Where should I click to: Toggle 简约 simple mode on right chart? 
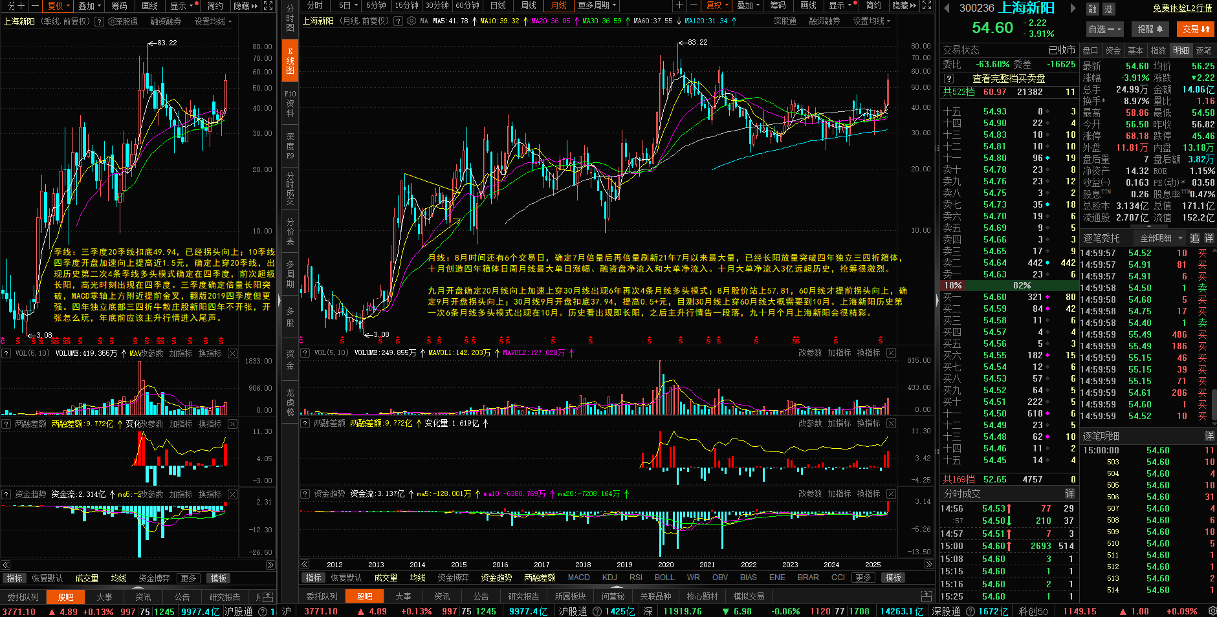pos(874,5)
